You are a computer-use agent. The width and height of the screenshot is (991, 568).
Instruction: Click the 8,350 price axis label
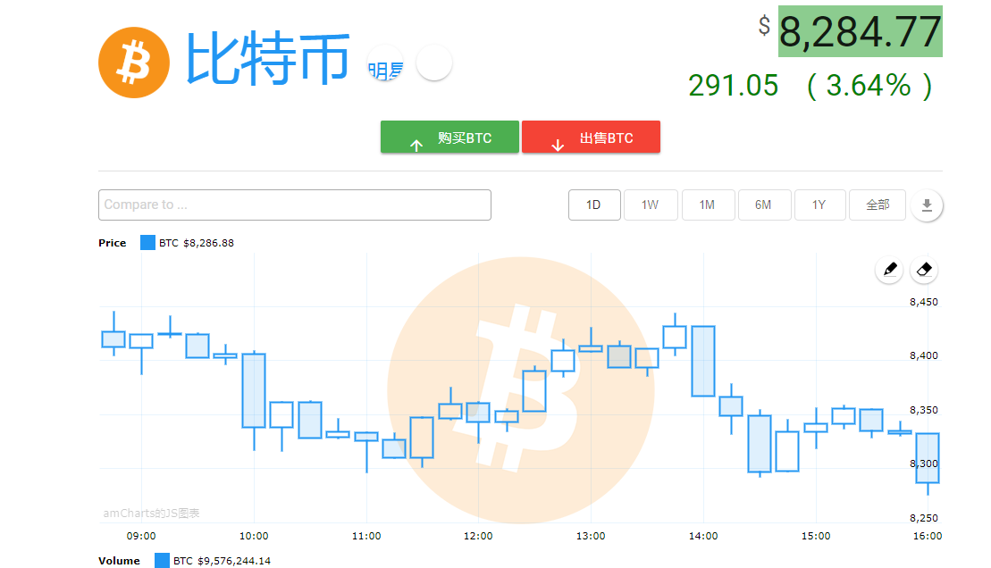(923, 410)
